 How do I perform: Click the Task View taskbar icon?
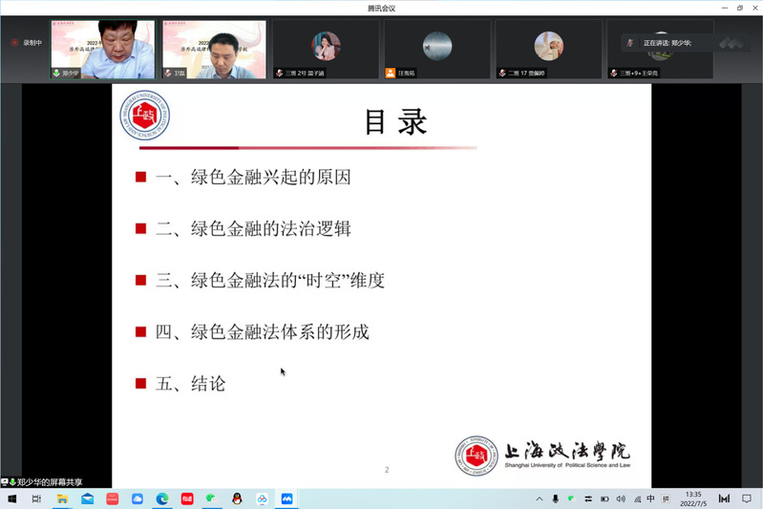pyautogui.click(x=37, y=498)
